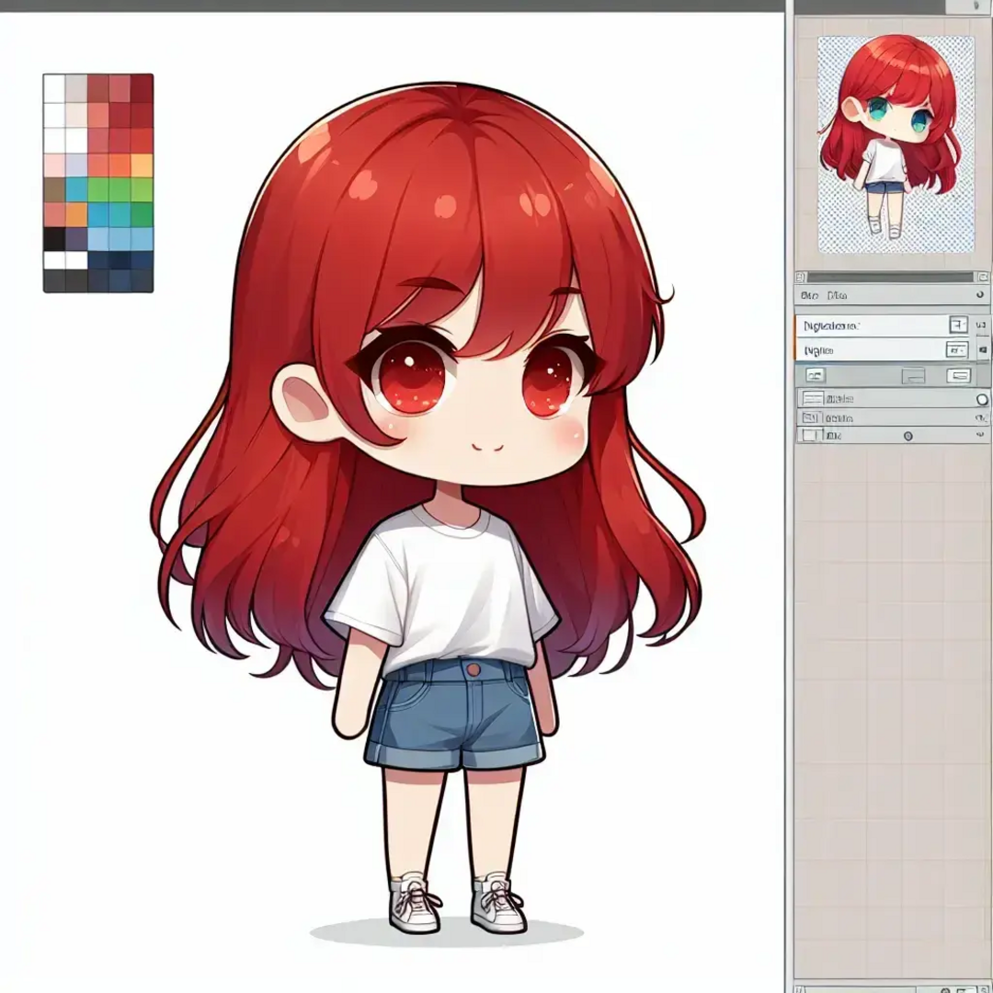Viewport: 993px width, 993px height.
Task: Click the middle button in the layer toolbar
Action: [912, 375]
